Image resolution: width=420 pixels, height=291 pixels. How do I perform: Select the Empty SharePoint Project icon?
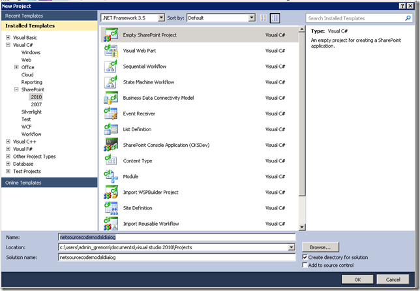(111, 35)
